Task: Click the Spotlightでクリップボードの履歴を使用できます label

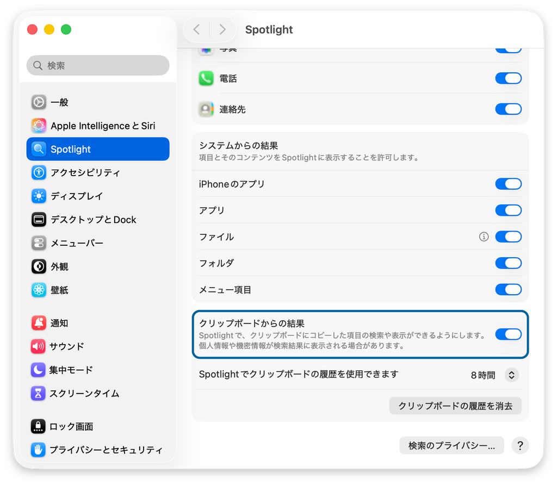Action: pos(299,374)
